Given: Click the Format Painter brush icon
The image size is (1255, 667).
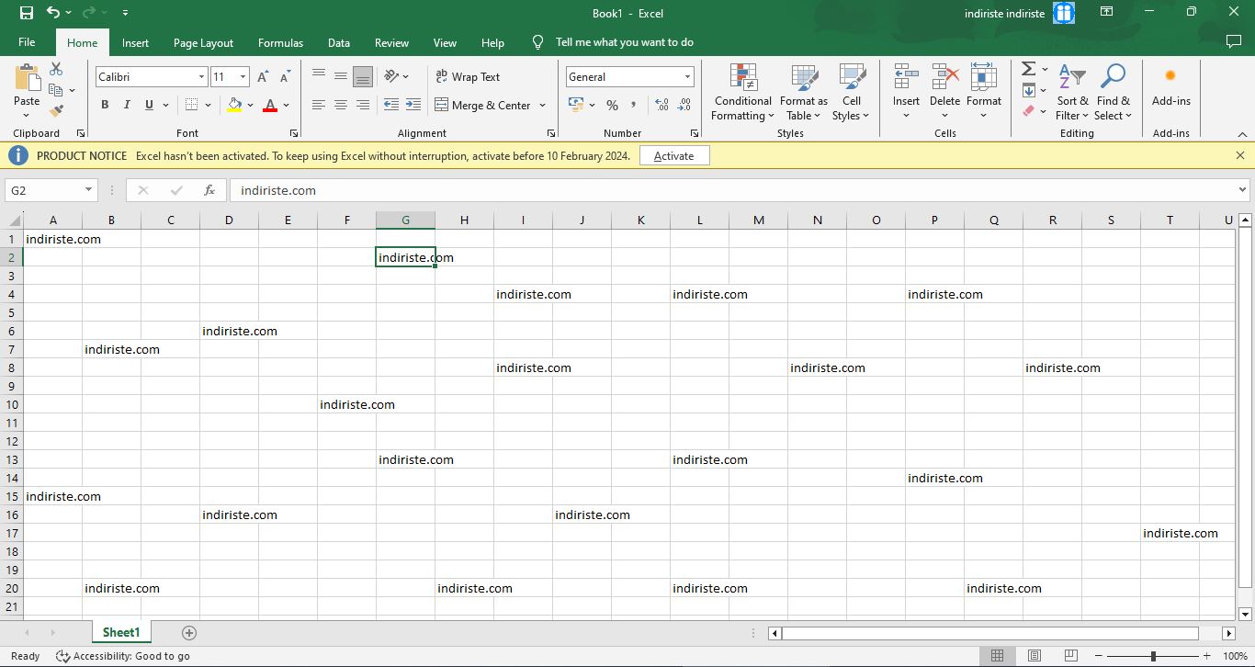Looking at the screenshot, I should 56,111.
